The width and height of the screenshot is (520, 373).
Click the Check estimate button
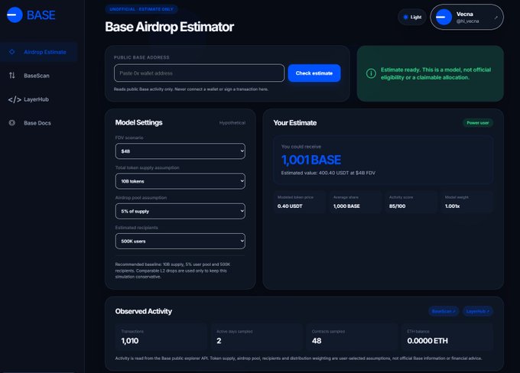[314, 73]
